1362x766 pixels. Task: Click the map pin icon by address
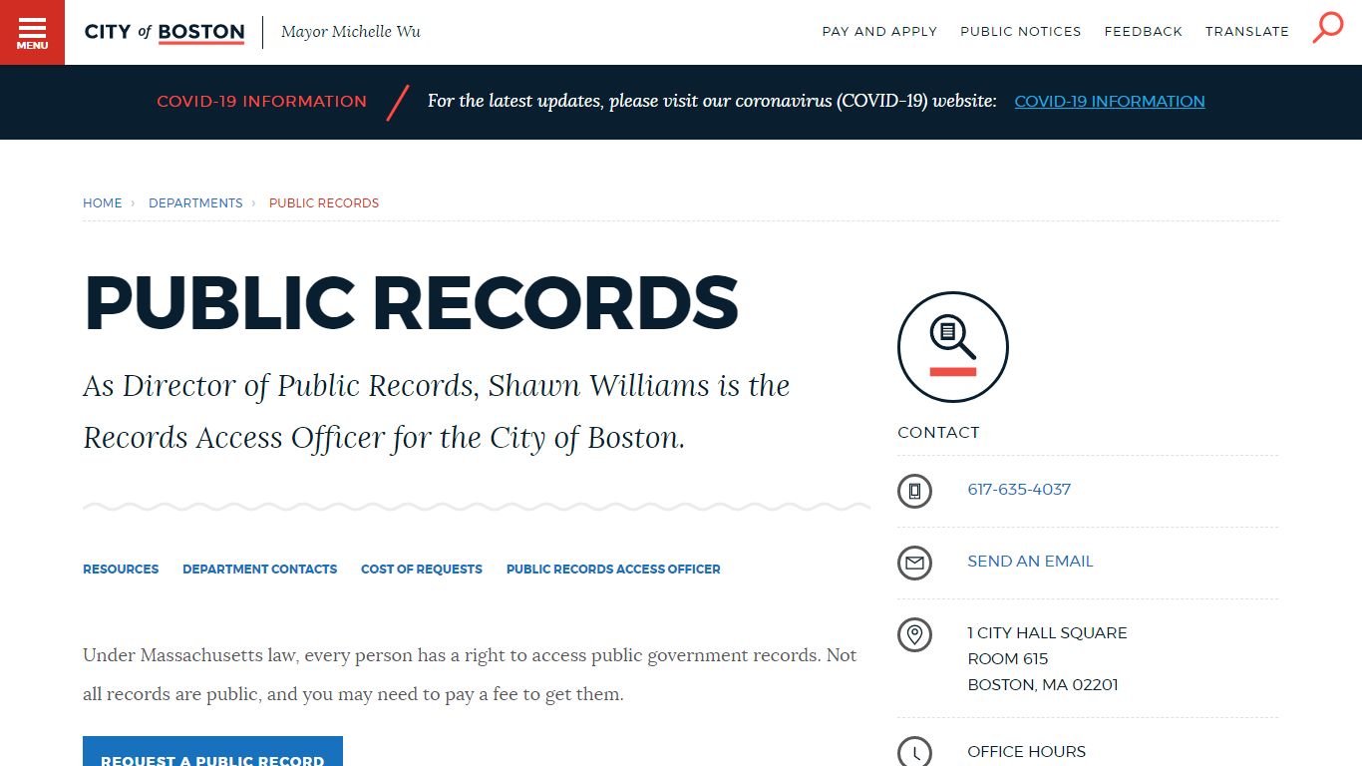pyautogui.click(x=914, y=634)
